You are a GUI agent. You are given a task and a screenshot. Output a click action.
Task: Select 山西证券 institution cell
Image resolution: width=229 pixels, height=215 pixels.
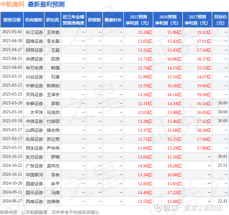point(34,130)
